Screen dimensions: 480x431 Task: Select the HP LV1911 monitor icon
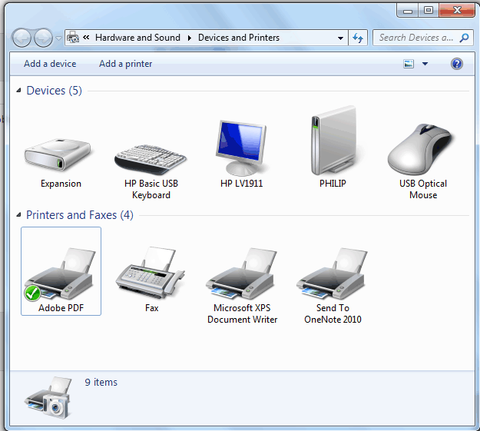[241, 148]
